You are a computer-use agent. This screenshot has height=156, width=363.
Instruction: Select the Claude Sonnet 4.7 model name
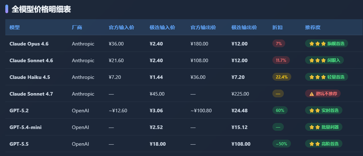pos(31,94)
